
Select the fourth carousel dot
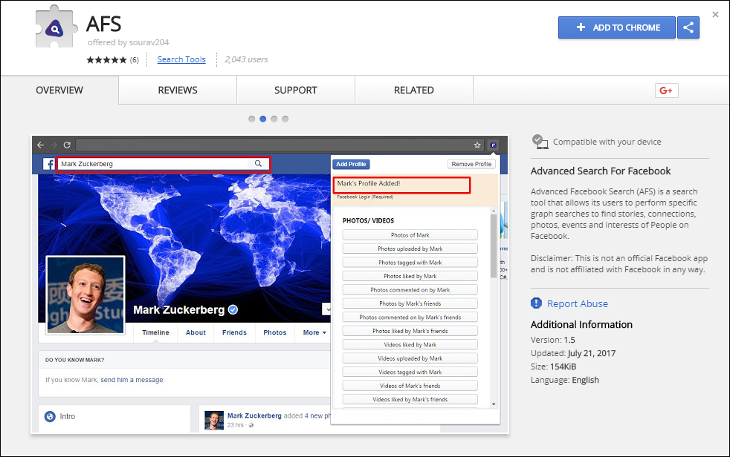pyautogui.click(x=285, y=119)
